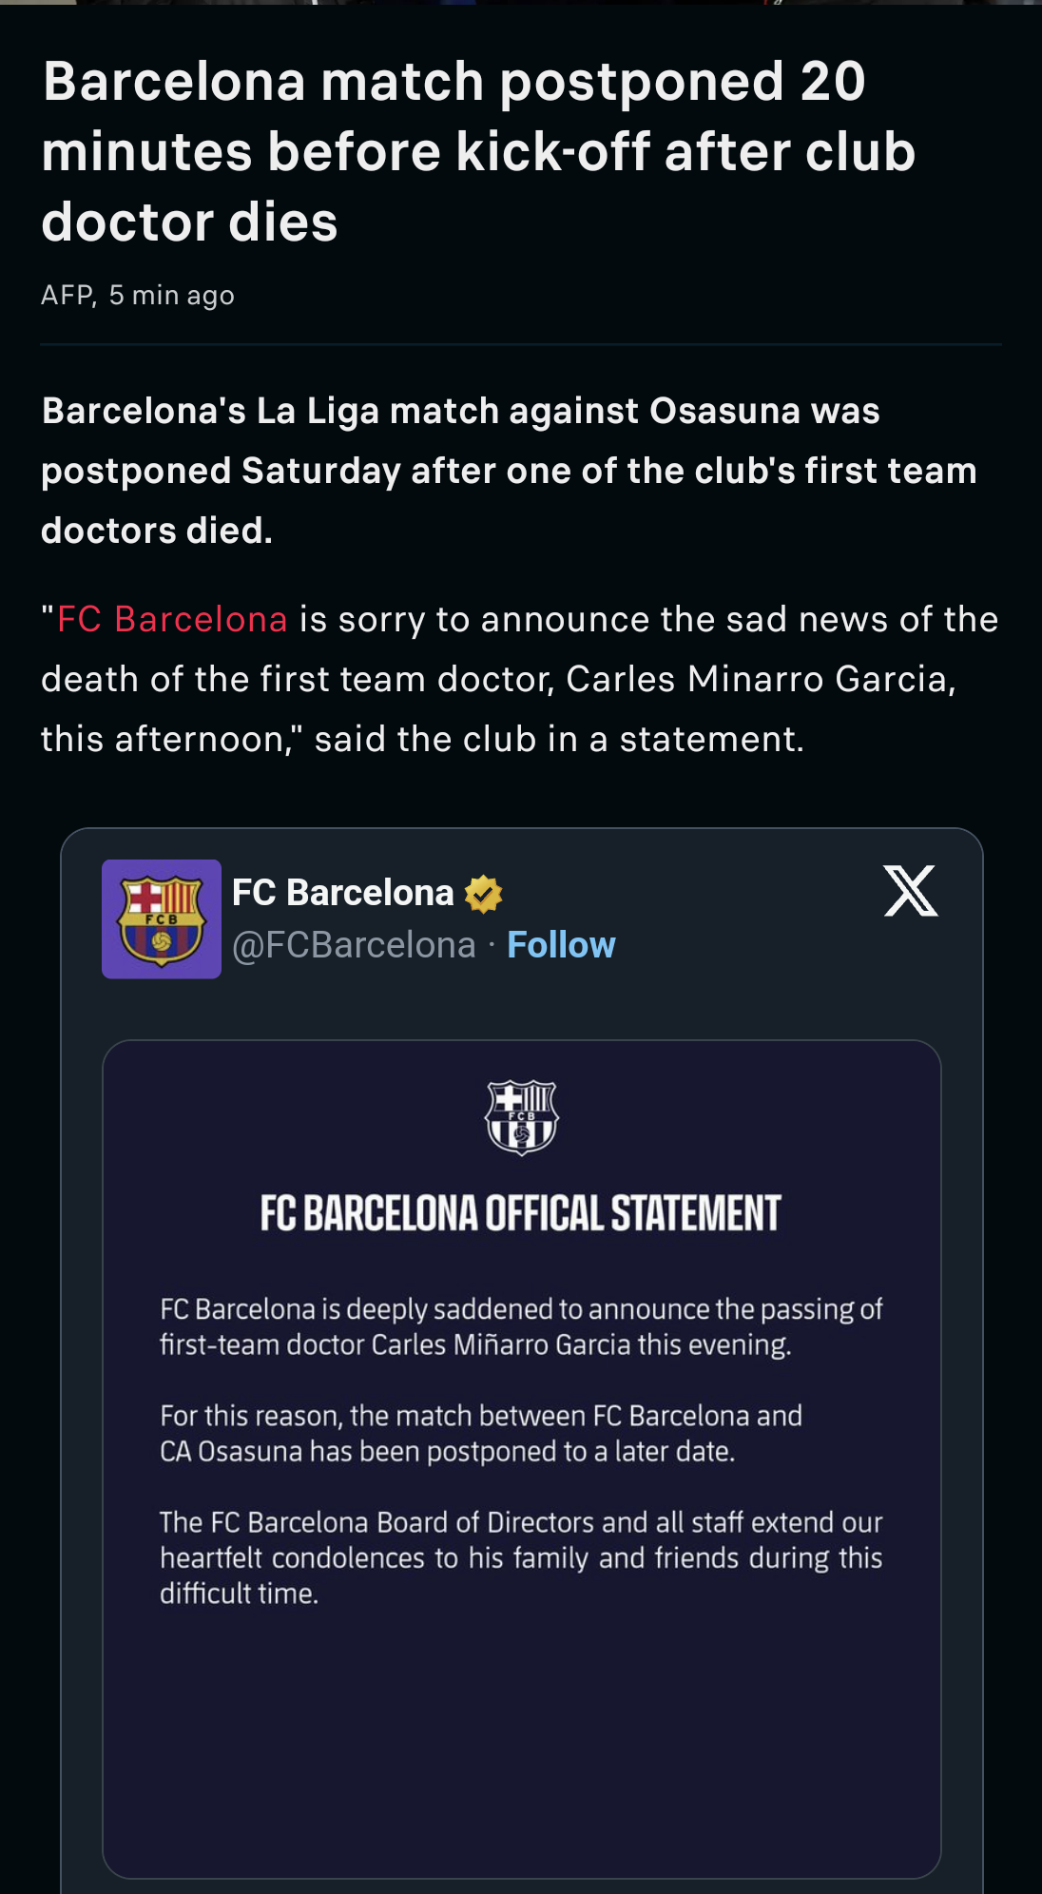Click the divider line below the byline
1042x1894 pixels.
pos(521,344)
